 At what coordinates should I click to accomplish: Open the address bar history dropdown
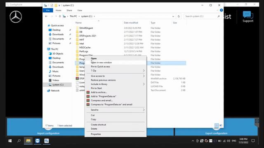click(173, 16)
